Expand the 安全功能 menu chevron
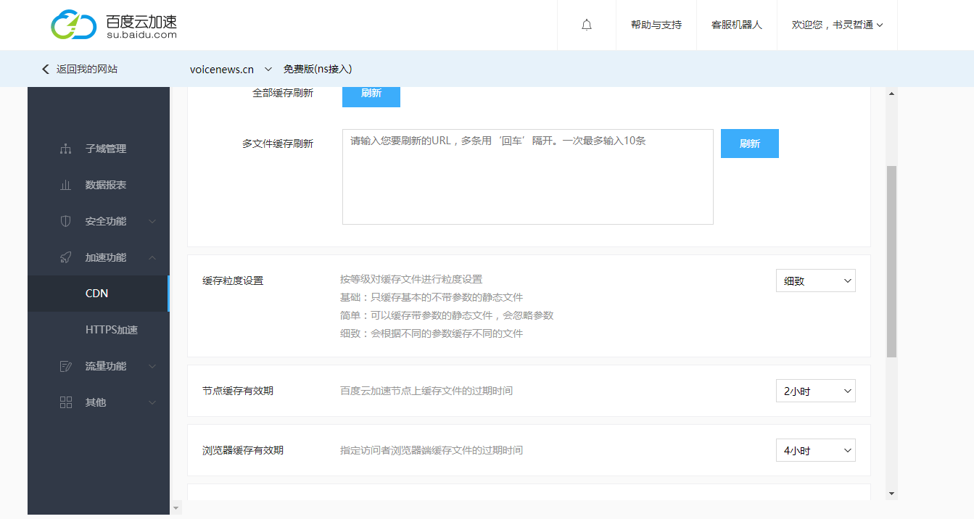 pos(152,221)
